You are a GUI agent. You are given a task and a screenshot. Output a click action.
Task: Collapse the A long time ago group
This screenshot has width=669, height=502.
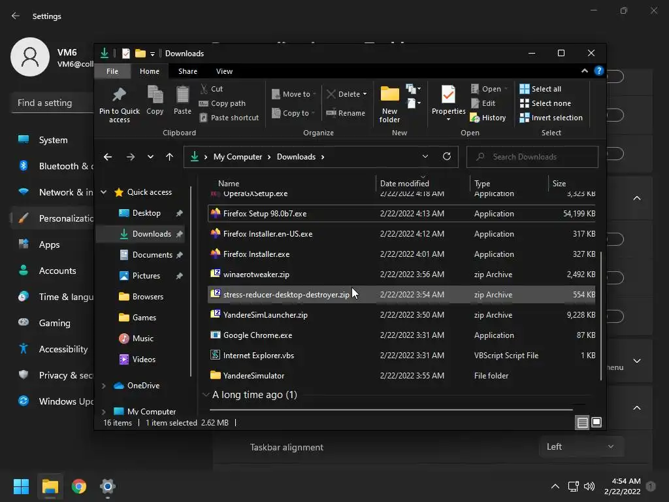206,394
